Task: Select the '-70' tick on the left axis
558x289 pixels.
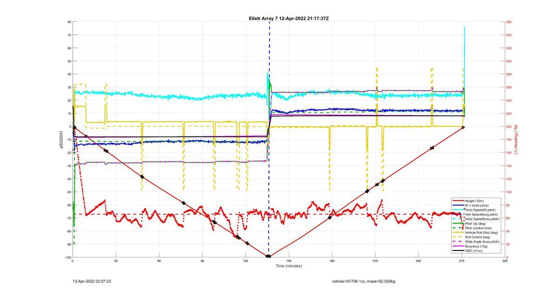Action: coord(68,218)
